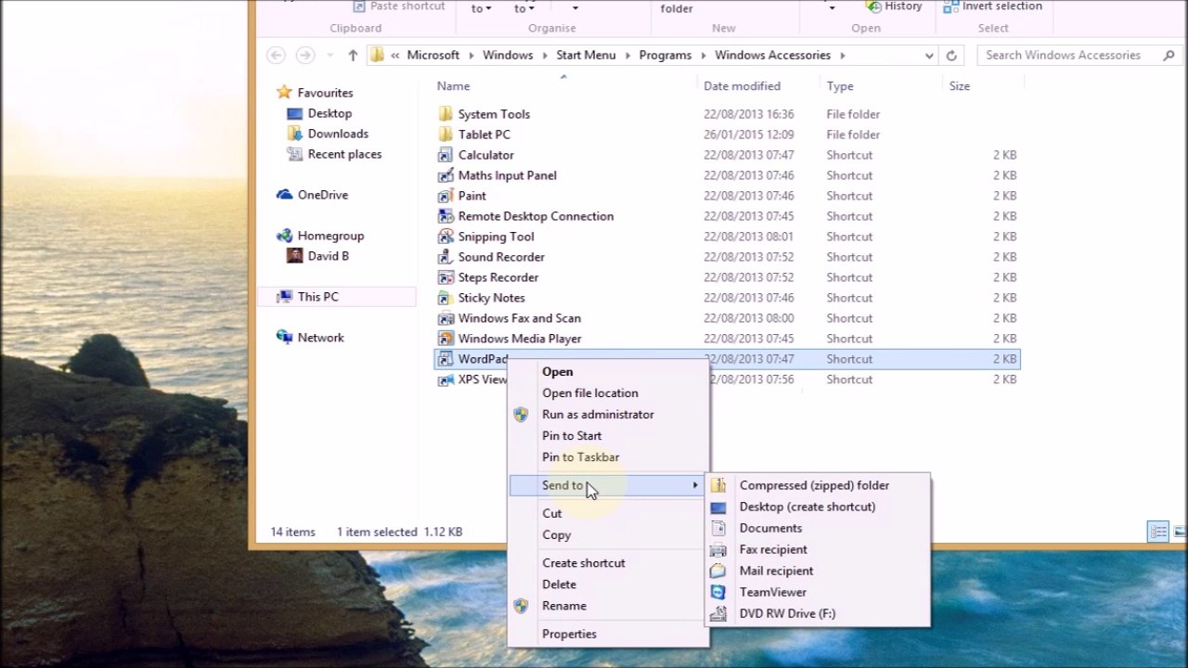Open Recent places in sidebar
Screen dimensions: 1188x668
coord(344,154)
